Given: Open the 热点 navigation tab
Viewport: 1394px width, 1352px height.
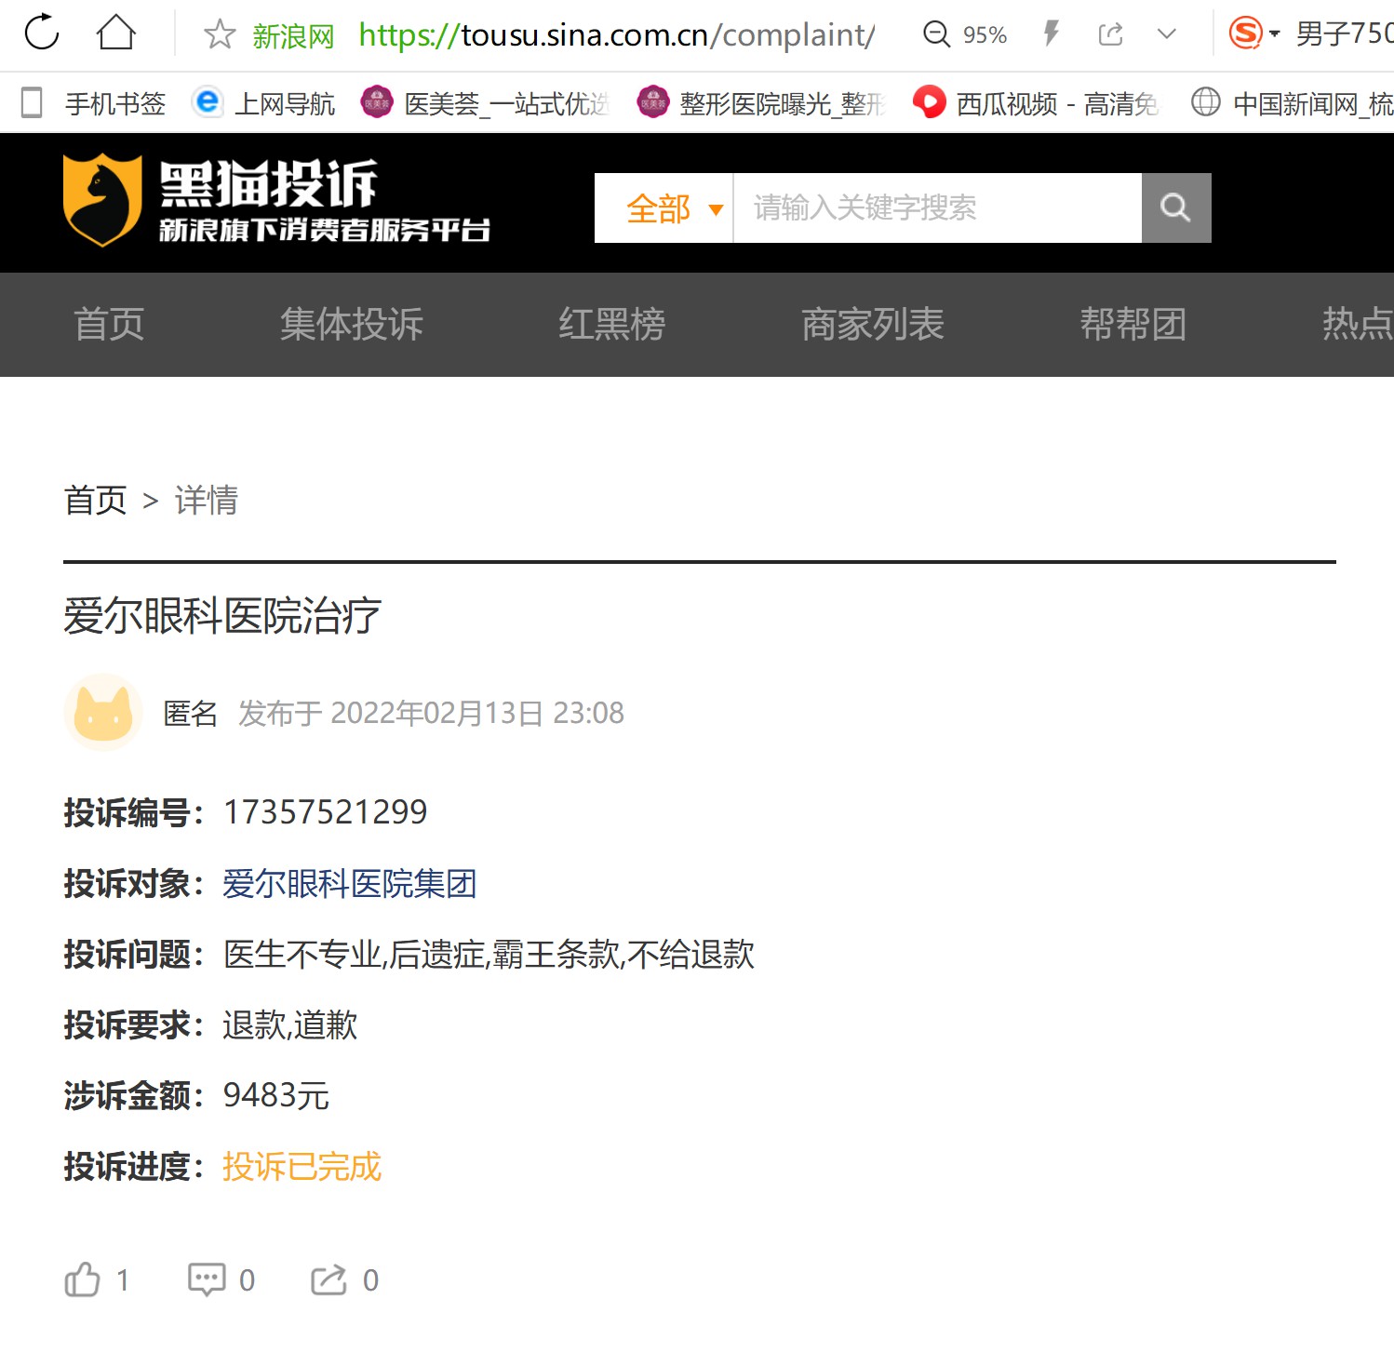Looking at the screenshot, I should [x=1358, y=325].
